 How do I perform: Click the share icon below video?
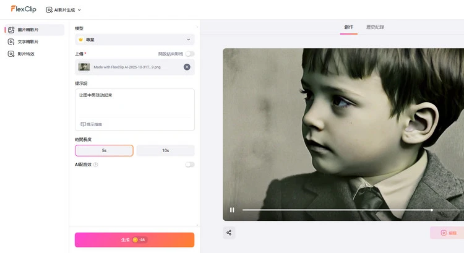[x=230, y=233]
